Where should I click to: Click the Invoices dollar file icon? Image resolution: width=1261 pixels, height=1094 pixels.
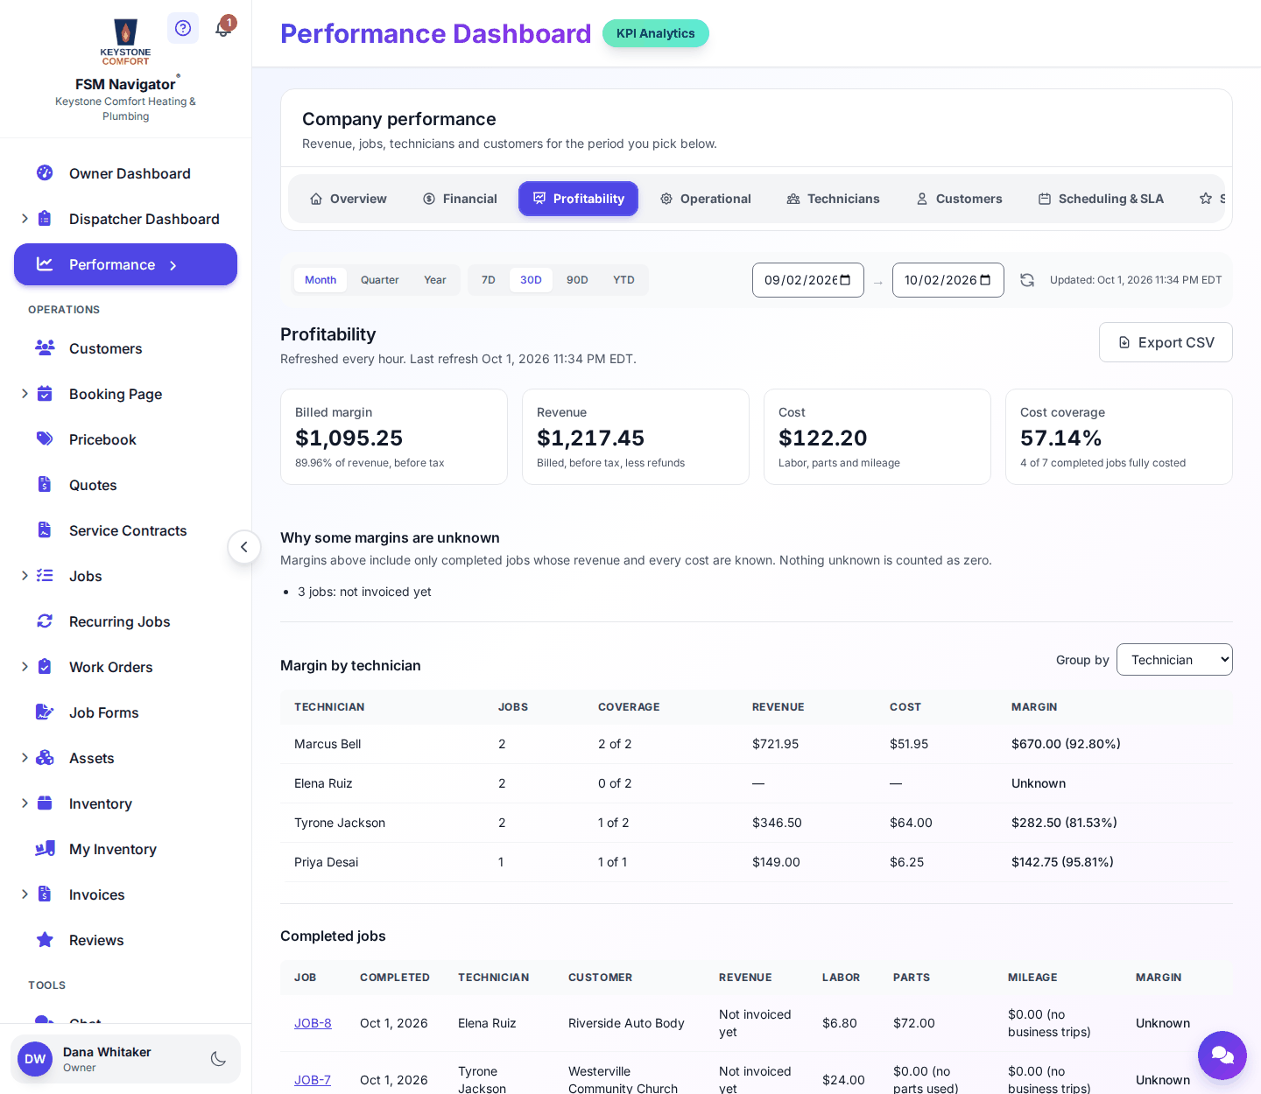pyautogui.click(x=45, y=894)
